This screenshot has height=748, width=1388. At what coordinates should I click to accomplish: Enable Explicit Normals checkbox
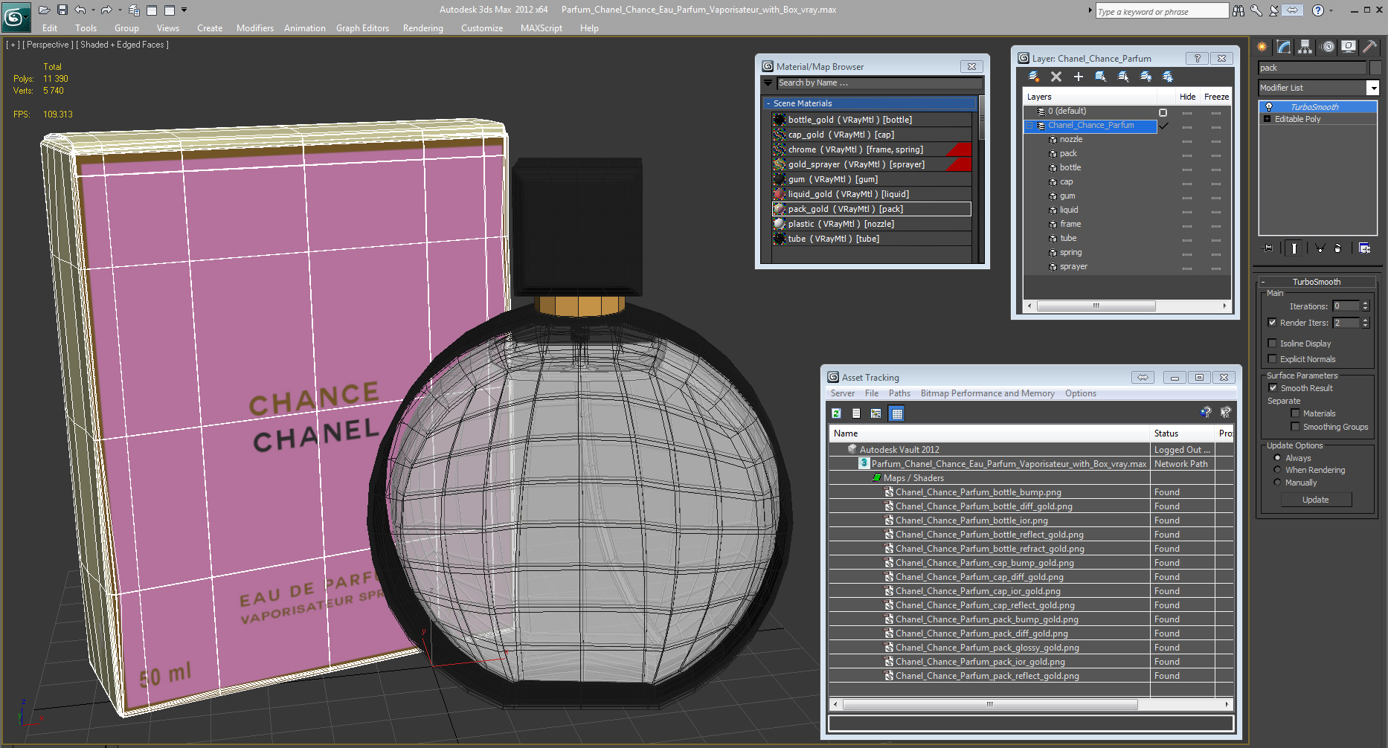1272,359
